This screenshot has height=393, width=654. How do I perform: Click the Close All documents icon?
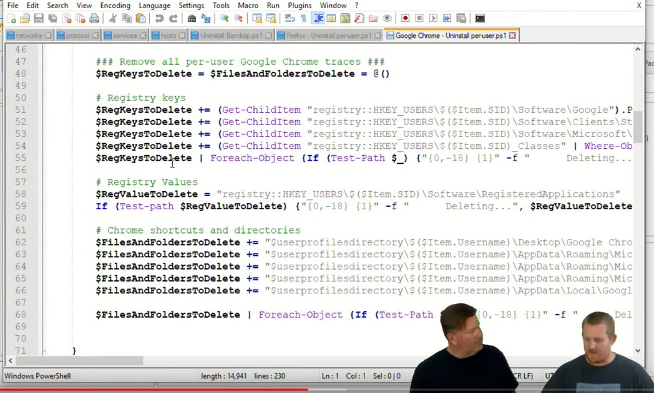pos(81,18)
